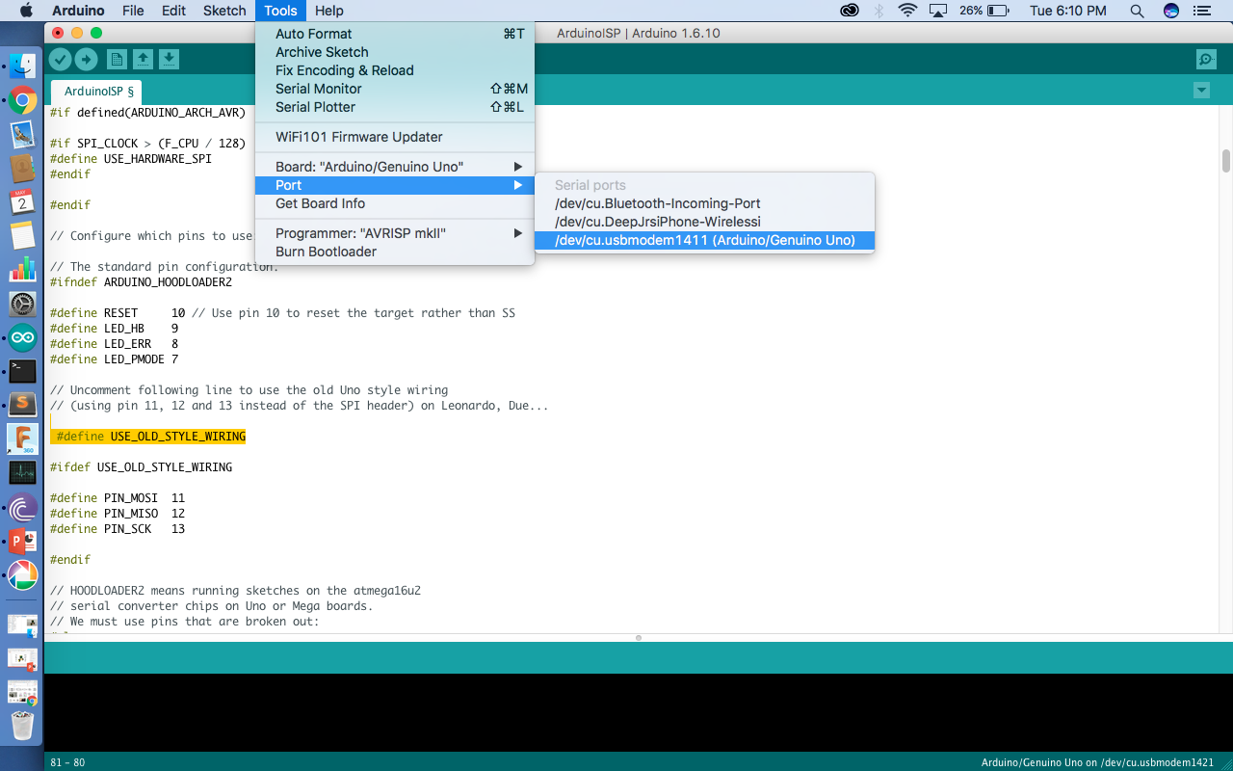Viewport: 1233px width, 771px height.
Task: Select /dev/cu.Bluetooth-Incoming-Port
Action: pos(705,203)
